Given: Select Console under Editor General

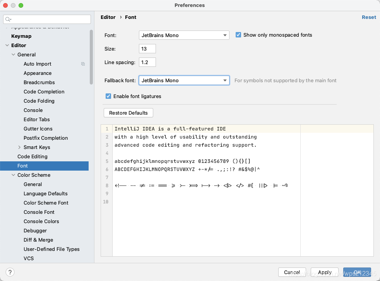Looking at the screenshot, I should pyautogui.click(x=33, y=110).
